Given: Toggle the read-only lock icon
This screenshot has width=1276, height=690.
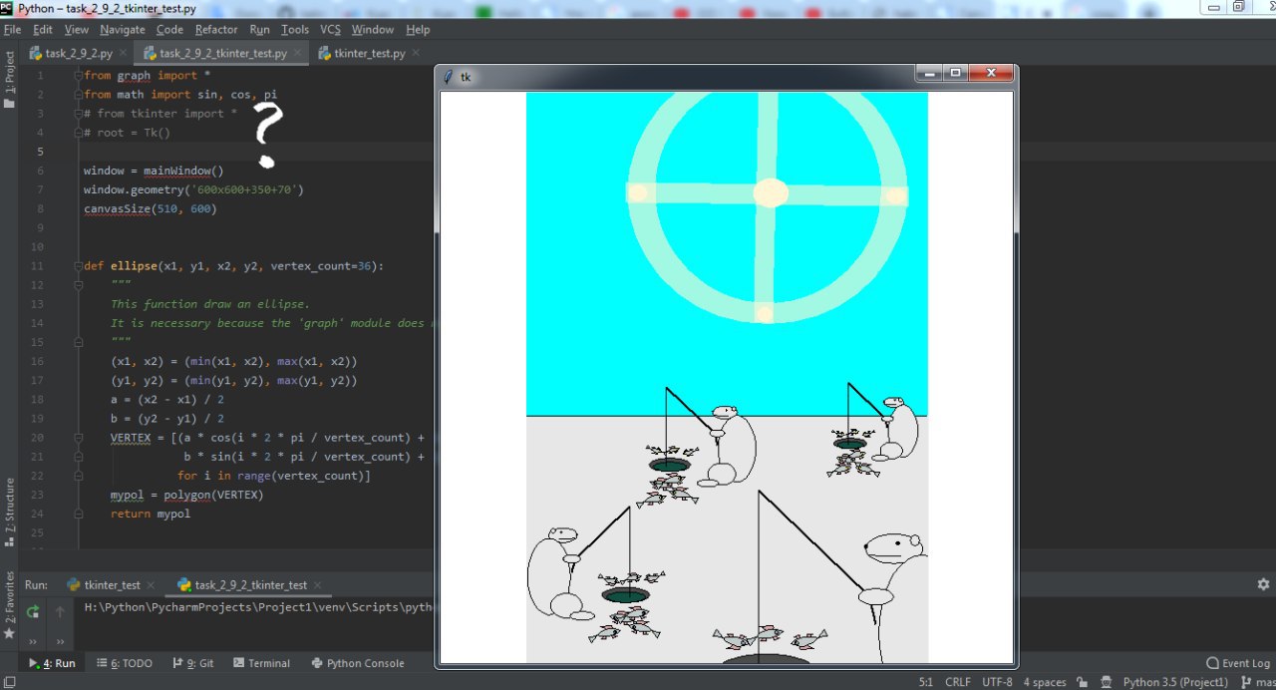Looking at the screenshot, I should point(1084,682).
